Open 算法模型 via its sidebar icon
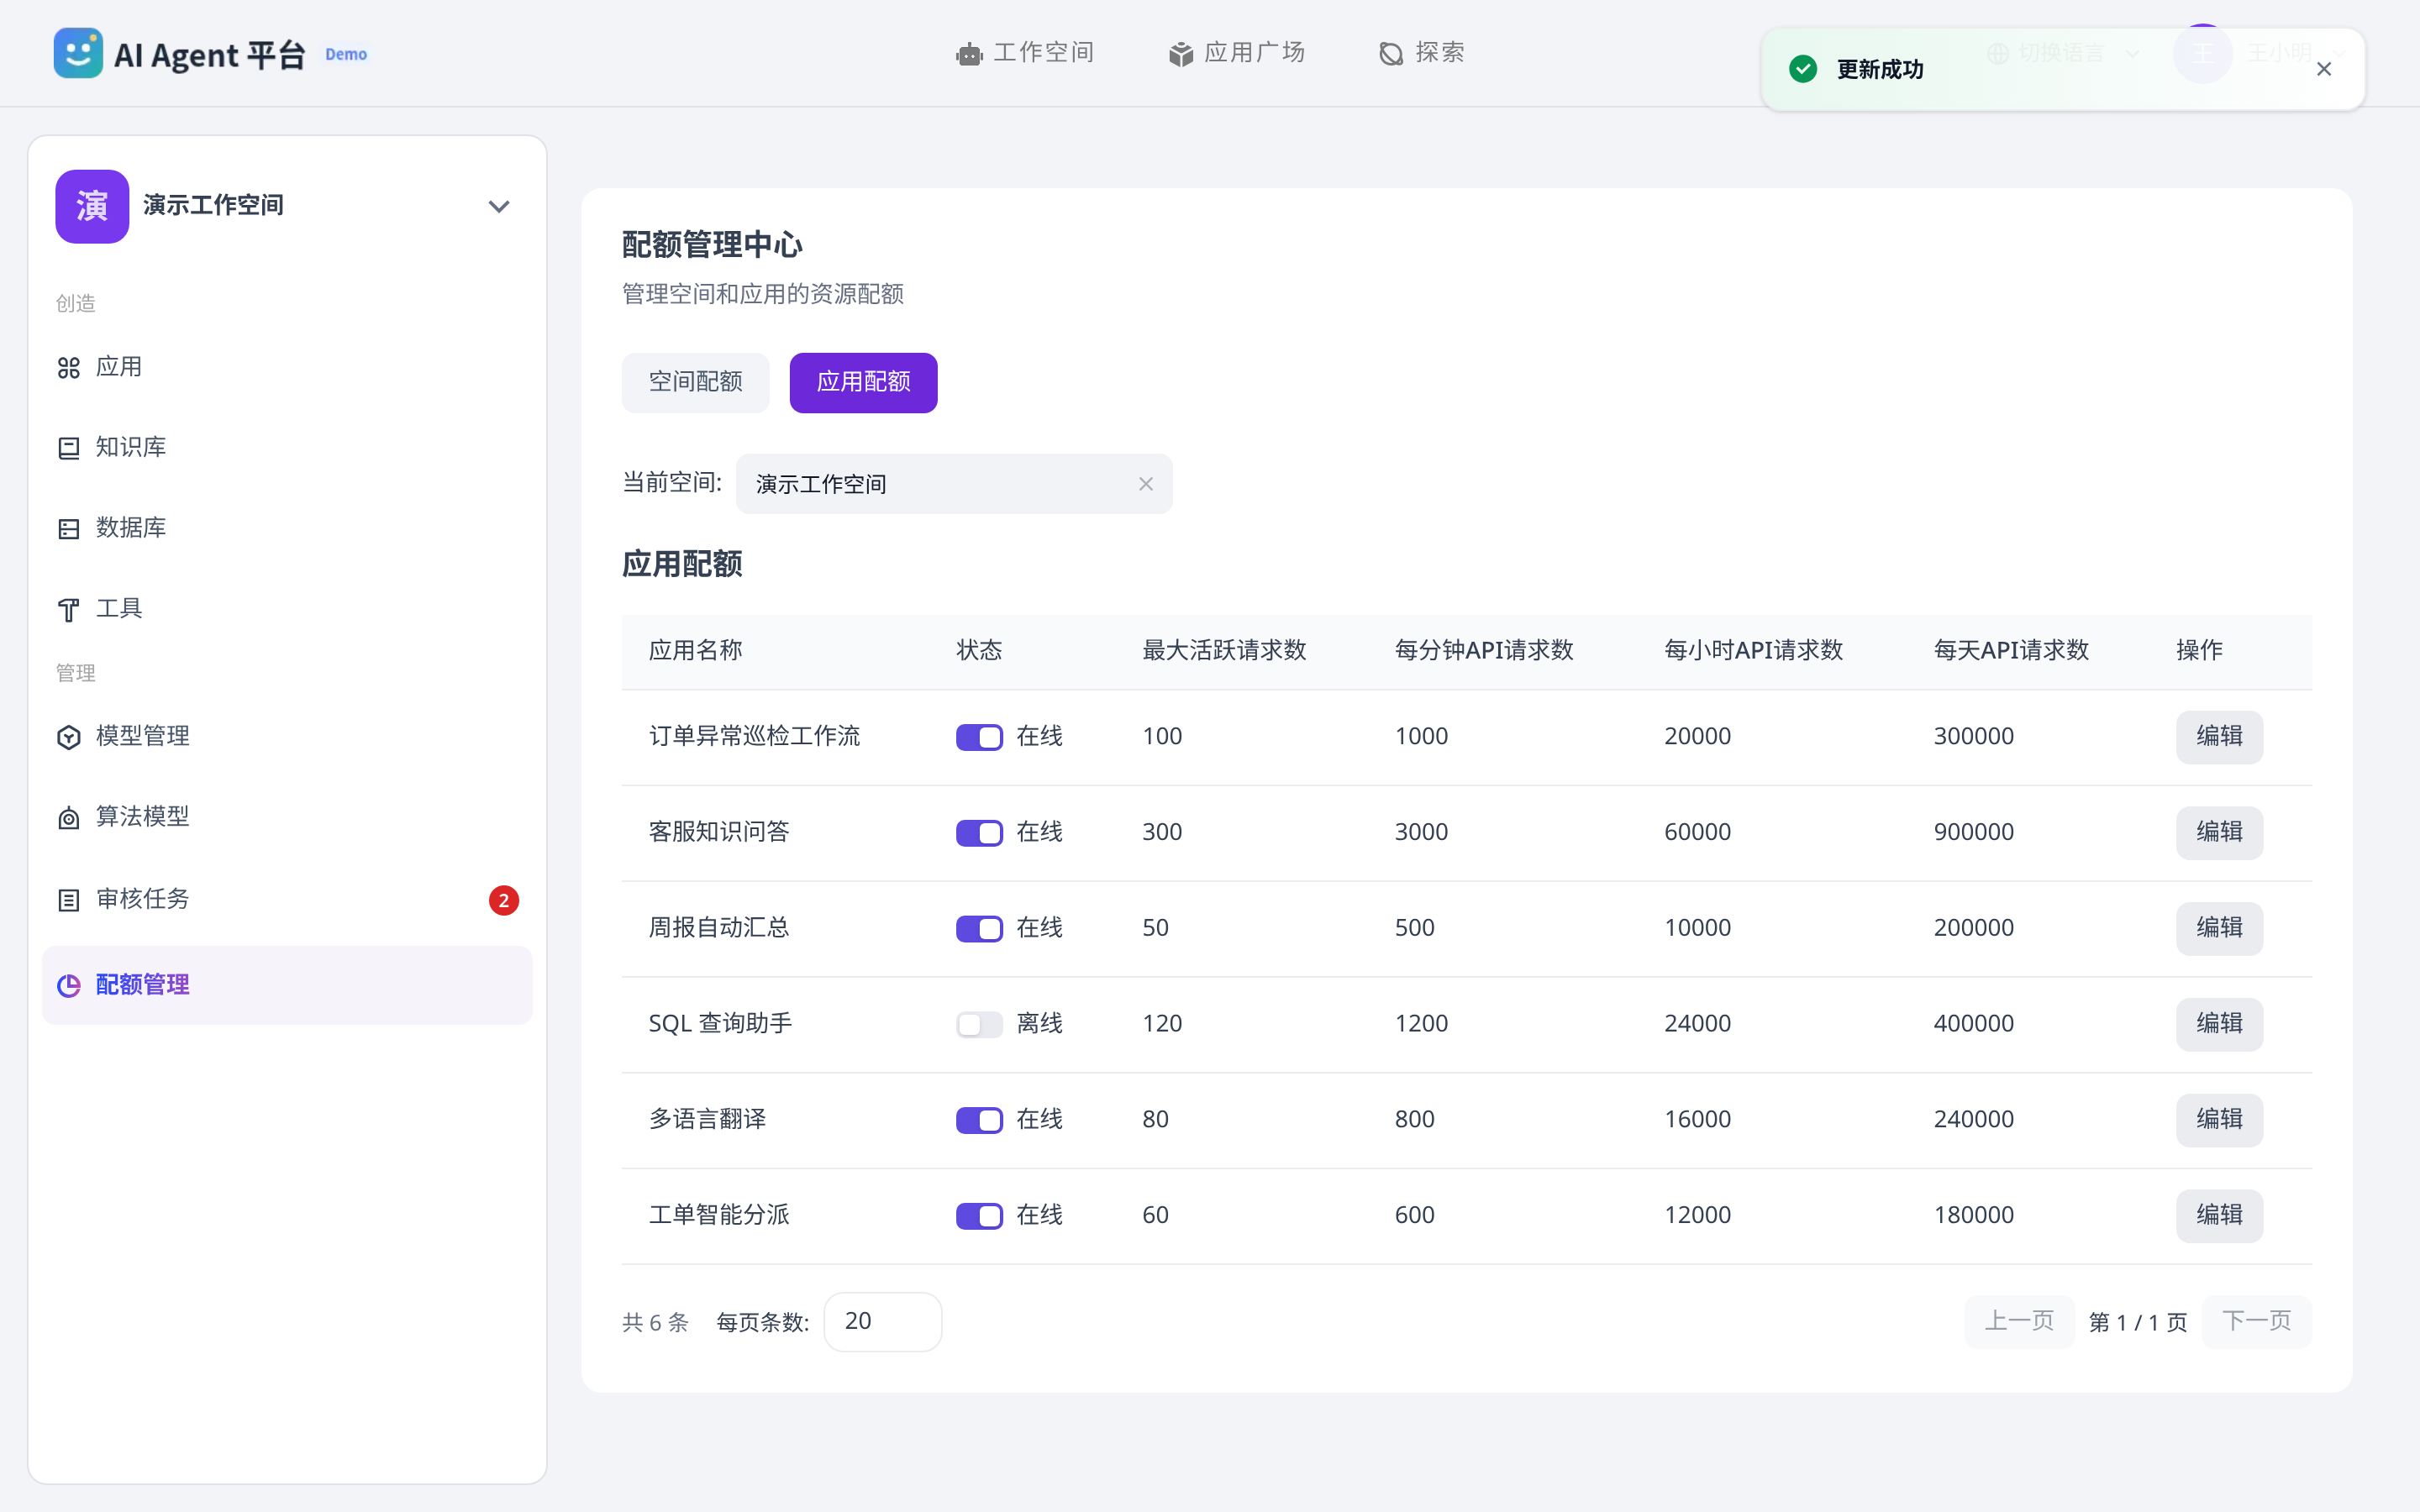This screenshot has width=2420, height=1512. [68, 818]
